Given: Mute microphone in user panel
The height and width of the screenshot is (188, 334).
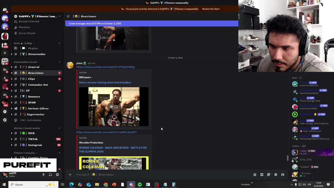Looking at the screenshot, I should click(43, 175).
